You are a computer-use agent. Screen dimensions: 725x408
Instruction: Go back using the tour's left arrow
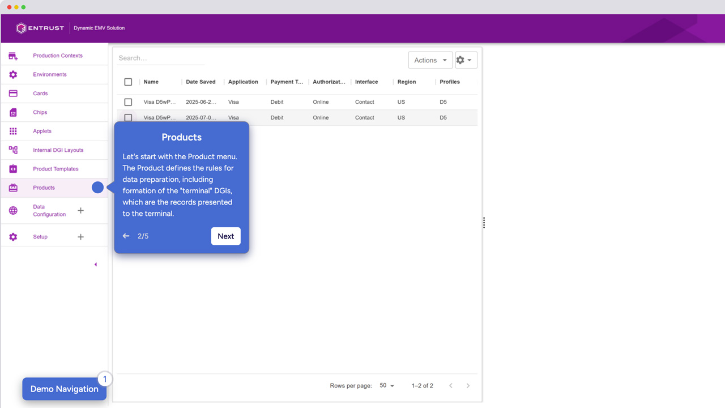point(126,236)
